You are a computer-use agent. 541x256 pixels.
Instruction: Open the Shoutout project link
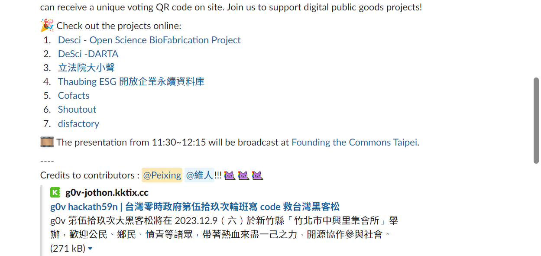[x=77, y=110]
